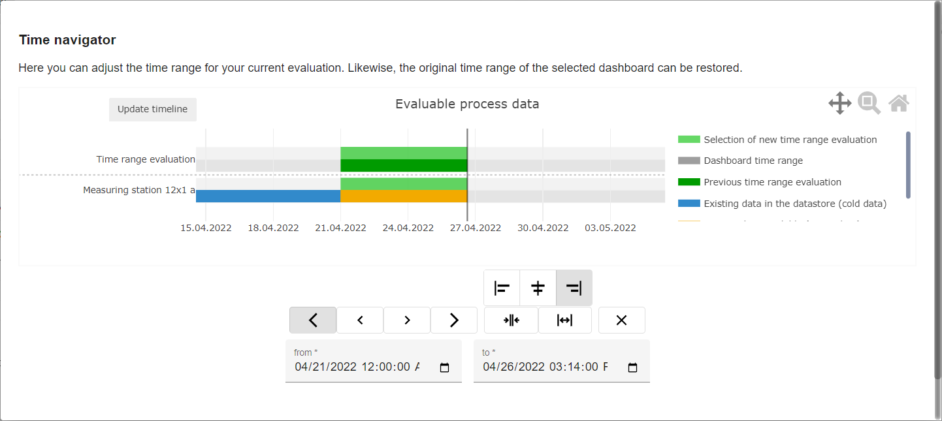The image size is (942, 421).
Task: Select the center-align anchor toggle
Action: coord(538,288)
